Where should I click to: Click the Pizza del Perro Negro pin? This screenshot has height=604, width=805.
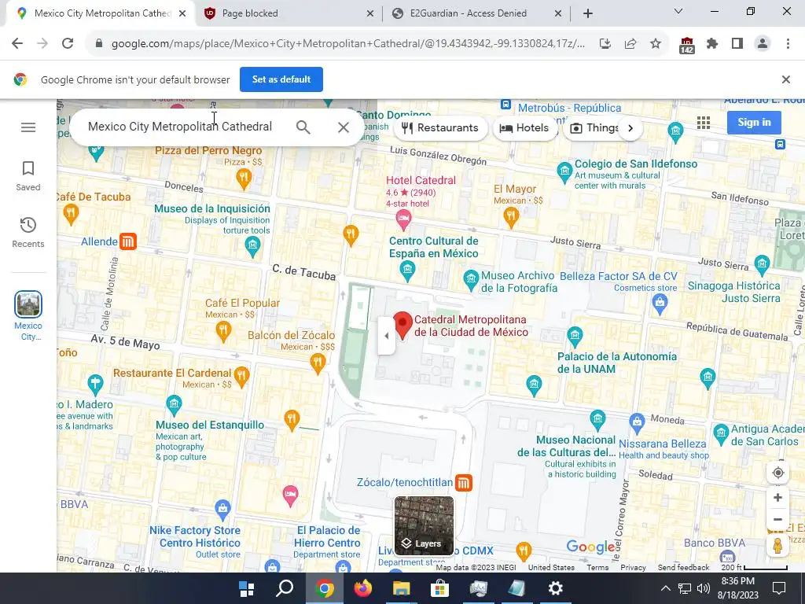tap(244, 179)
